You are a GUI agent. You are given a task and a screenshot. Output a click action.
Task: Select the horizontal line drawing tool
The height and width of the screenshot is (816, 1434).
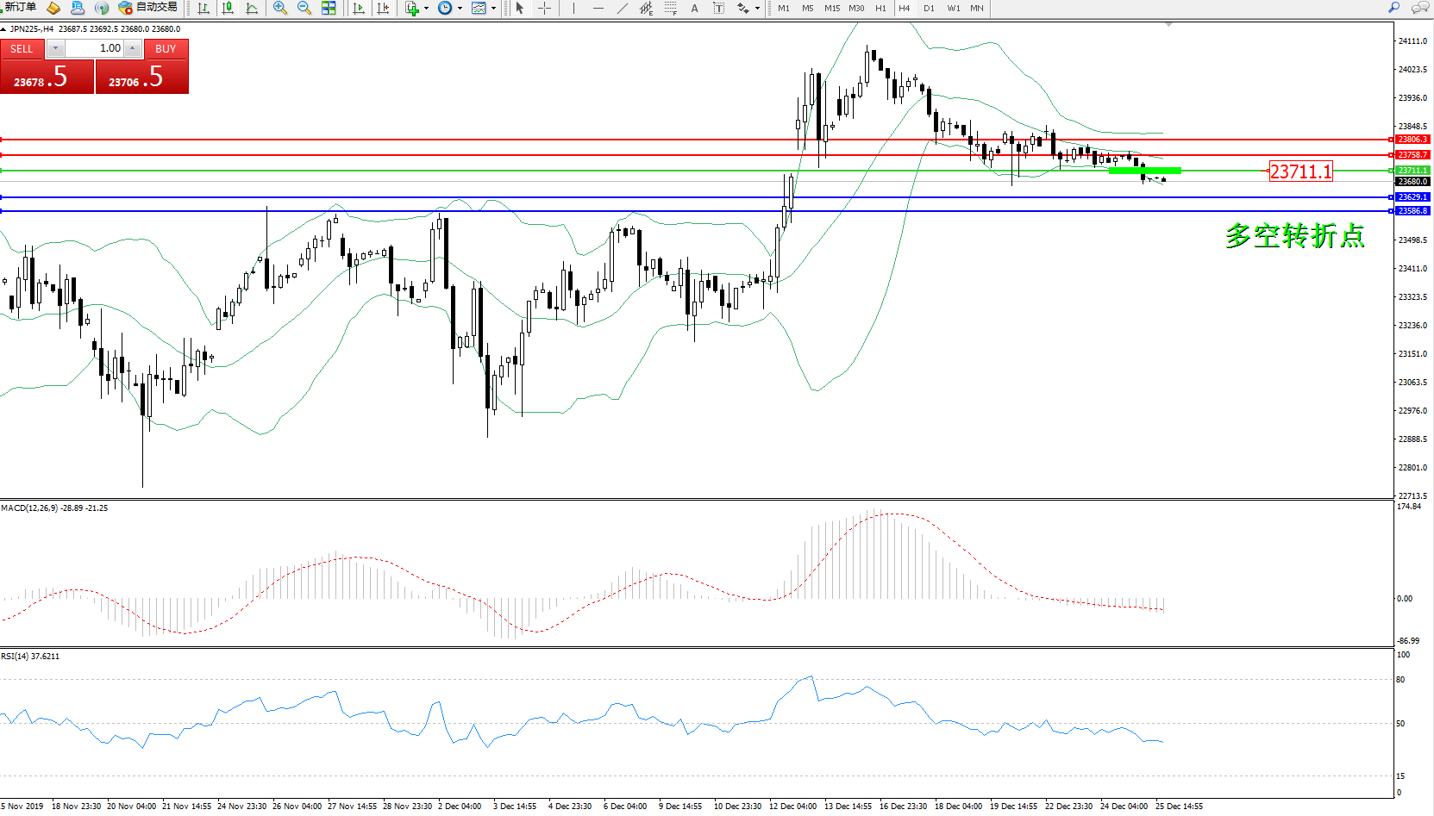coord(598,8)
